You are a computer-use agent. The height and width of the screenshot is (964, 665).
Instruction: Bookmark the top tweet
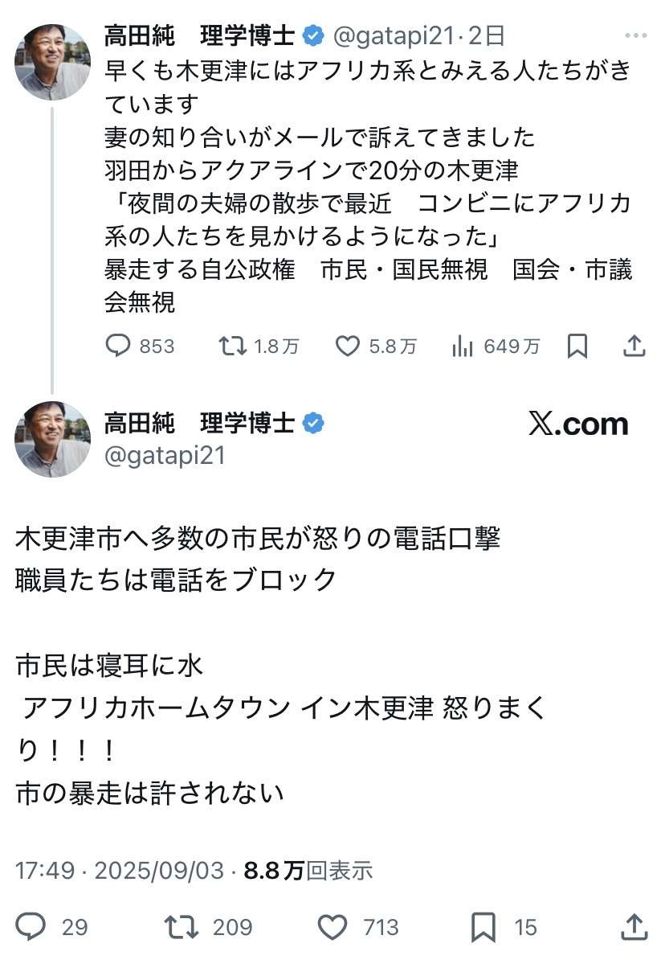pos(577,346)
